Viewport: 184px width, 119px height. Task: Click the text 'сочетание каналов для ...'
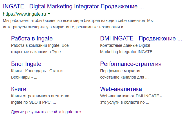click(124, 77)
